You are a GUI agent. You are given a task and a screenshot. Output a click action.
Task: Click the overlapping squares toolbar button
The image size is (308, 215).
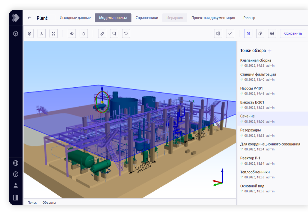260,34
